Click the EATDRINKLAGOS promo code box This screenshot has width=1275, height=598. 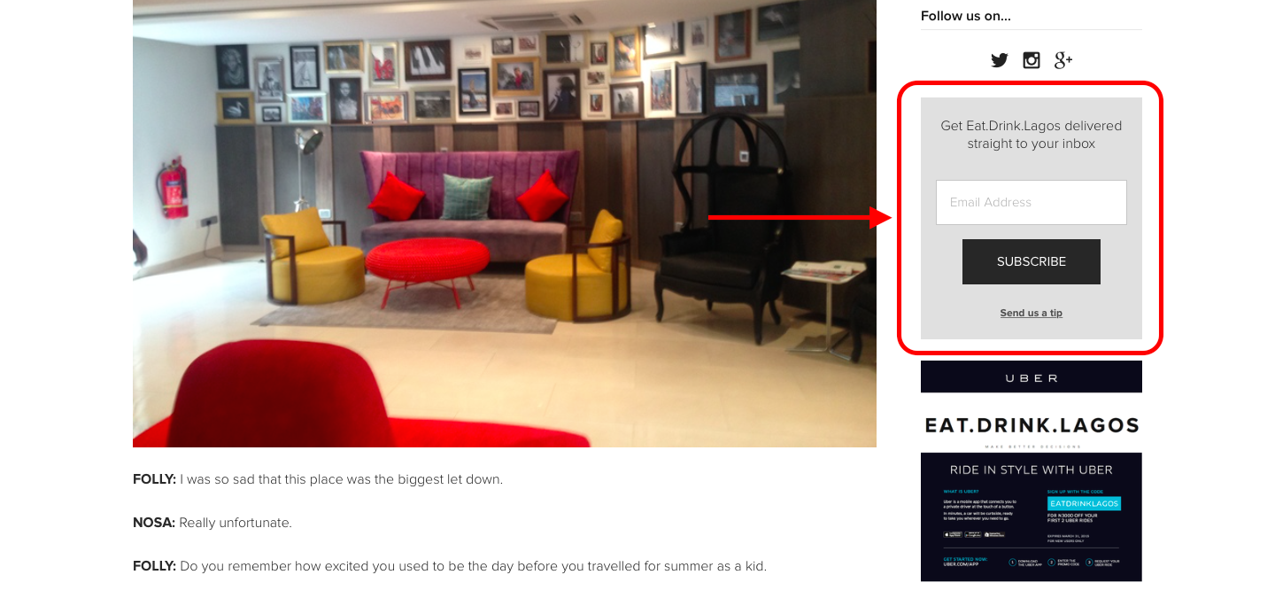(x=1084, y=503)
